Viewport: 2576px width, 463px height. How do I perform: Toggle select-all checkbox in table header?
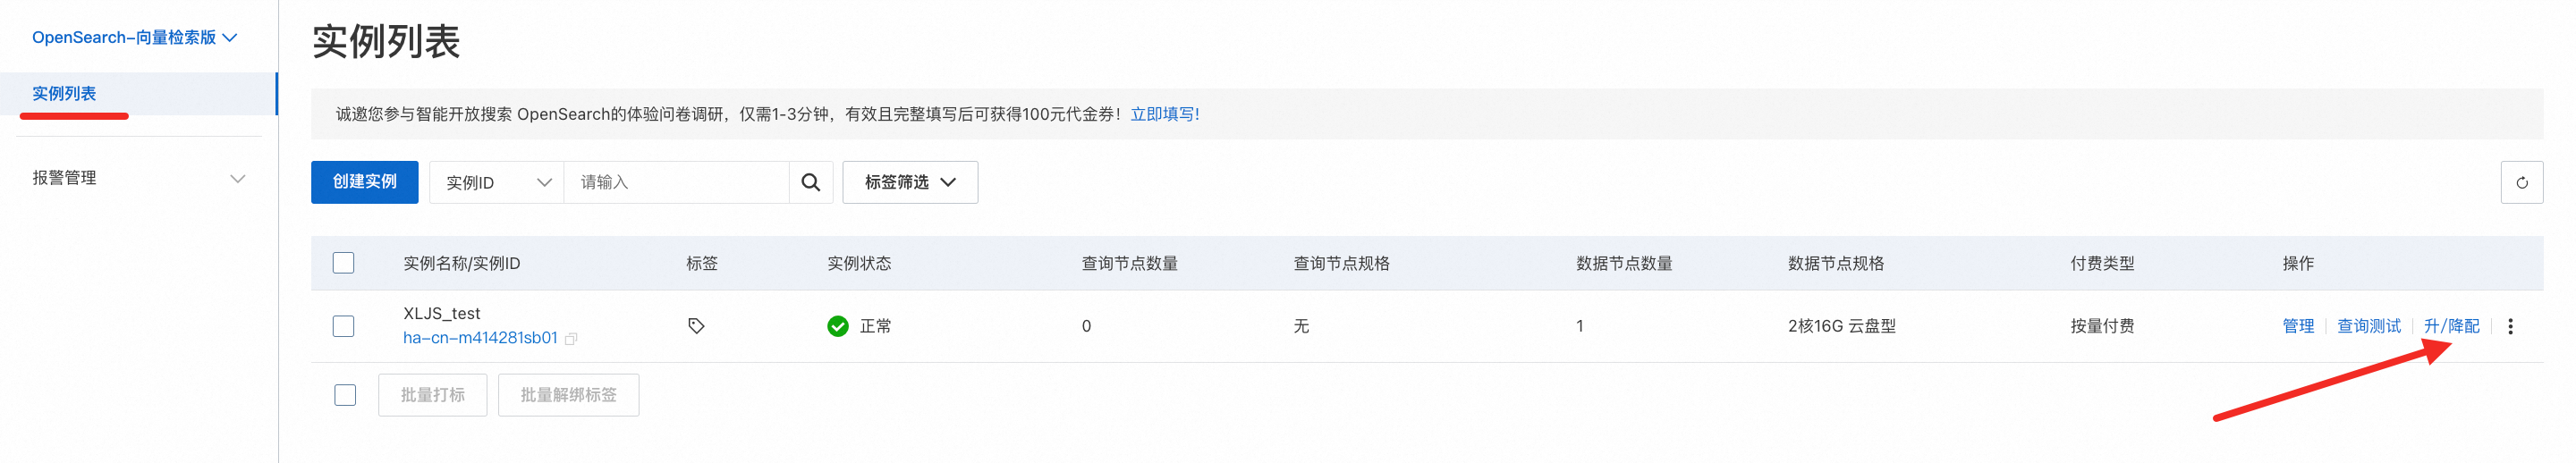(x=343, y=263)
